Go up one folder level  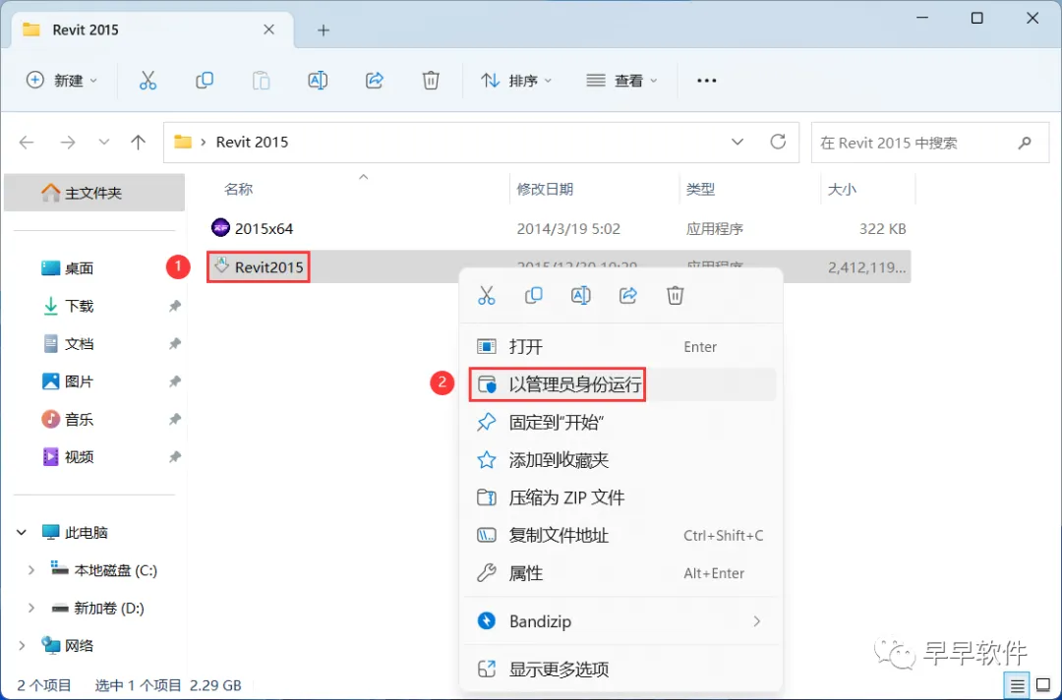(x=139, y=143)
